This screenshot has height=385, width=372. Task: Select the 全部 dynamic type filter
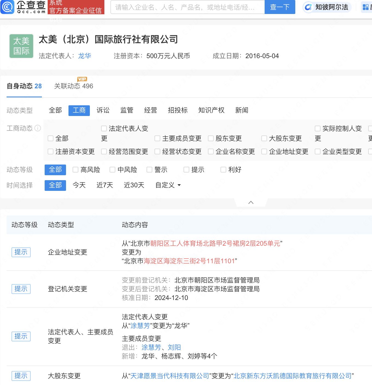click(x=55, y=110)
